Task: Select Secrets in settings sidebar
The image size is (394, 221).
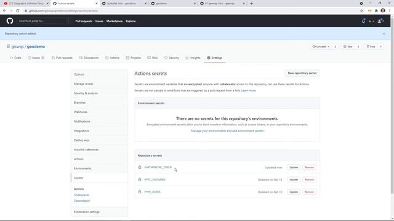Action: (99, 178)
